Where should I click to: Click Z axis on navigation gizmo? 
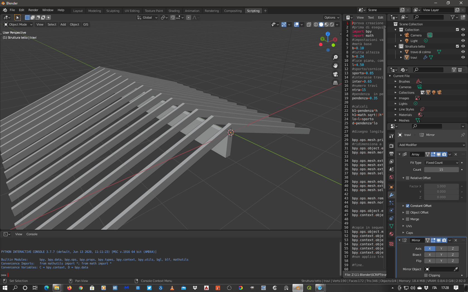pyautogui.click(x=328, y=34)
